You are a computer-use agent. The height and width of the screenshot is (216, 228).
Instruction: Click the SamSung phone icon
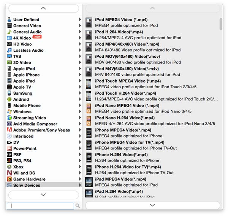[x=9, y=93]
